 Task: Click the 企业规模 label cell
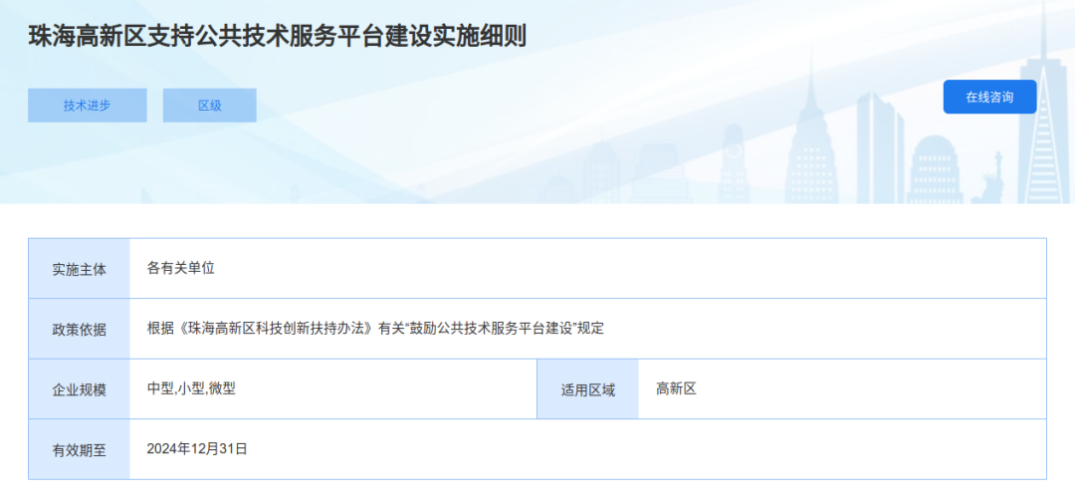click(79, 389)
